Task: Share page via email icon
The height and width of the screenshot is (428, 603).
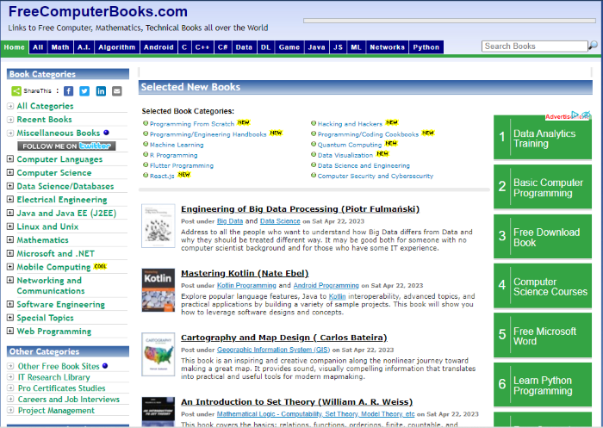Action: tap(117, 91)
